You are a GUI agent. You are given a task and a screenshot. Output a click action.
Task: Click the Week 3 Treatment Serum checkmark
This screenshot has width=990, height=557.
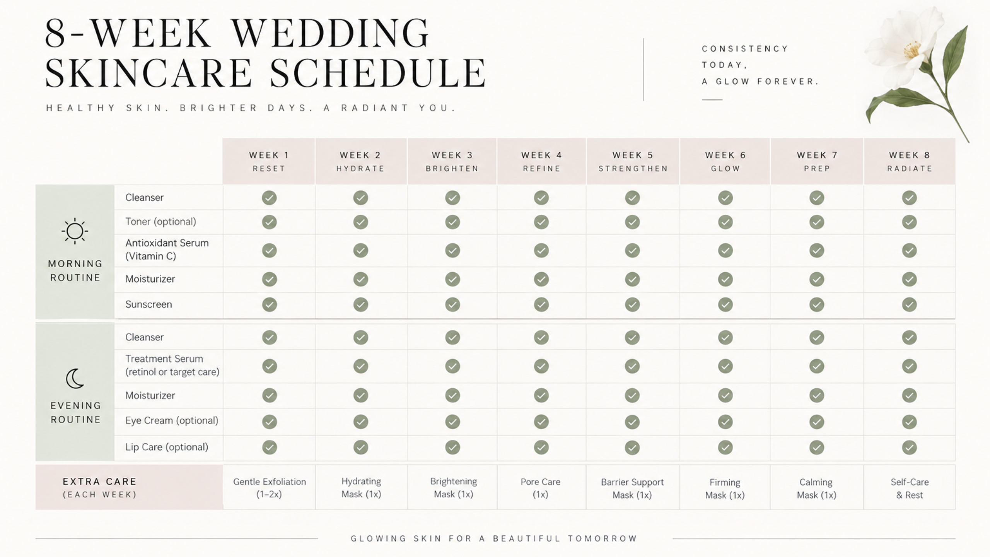[x=452, y=366]
